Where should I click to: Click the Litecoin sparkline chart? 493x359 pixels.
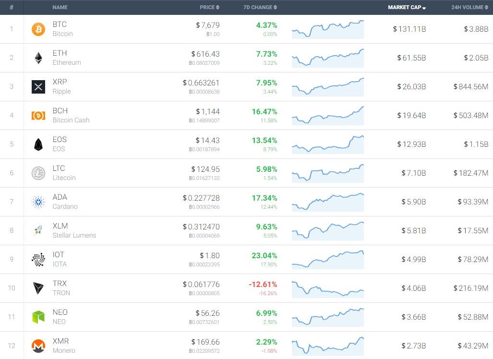click(x=327, y=173)
